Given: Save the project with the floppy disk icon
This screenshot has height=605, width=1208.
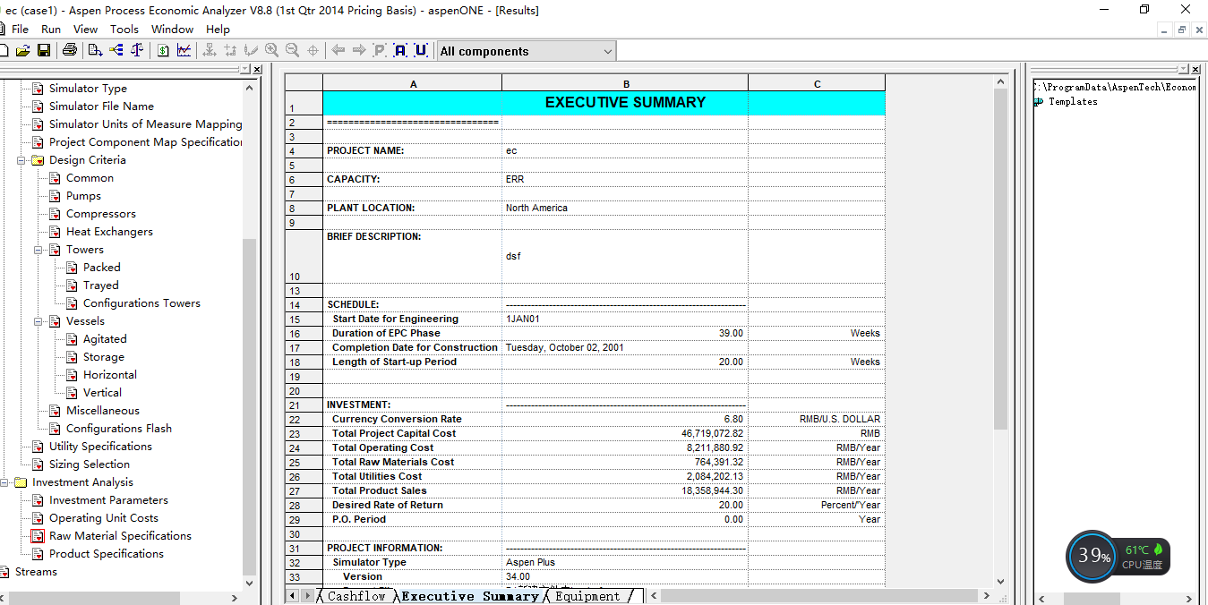Looking at the screenshot, I should (43, 50).
